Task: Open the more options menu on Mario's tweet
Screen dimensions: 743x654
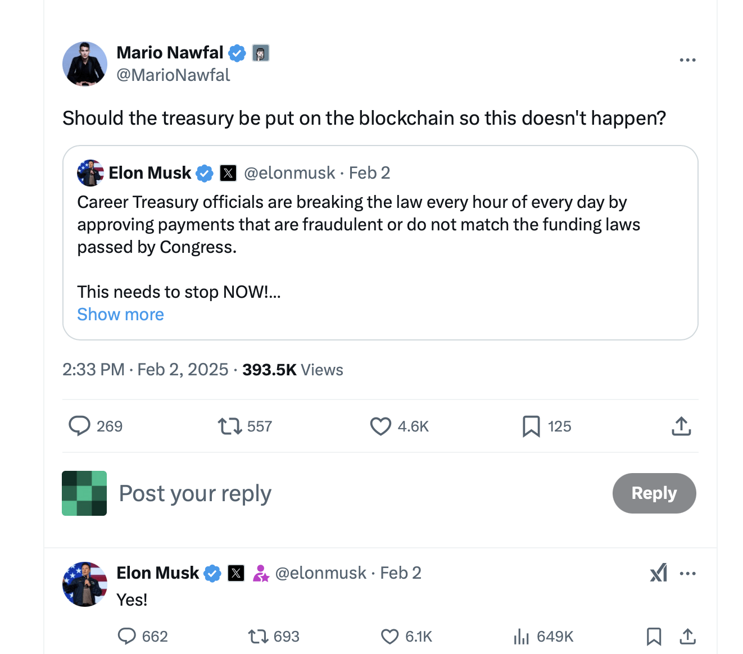Action: click(688, 60)
